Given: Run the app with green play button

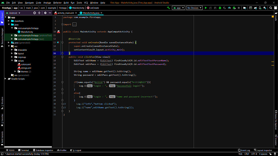Looking at the screenshot, I should (x=206, y=8).
